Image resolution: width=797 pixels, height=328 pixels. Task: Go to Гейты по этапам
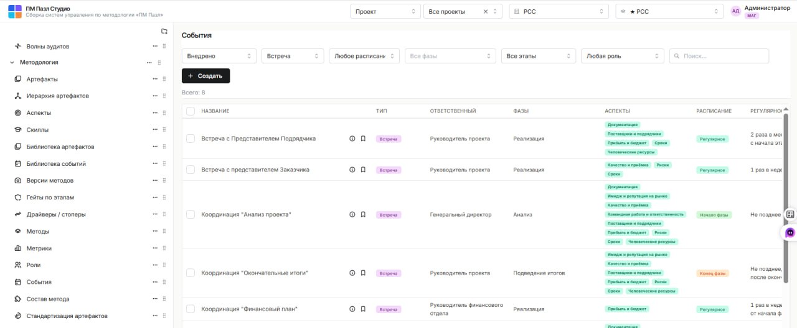pos(50,197)
